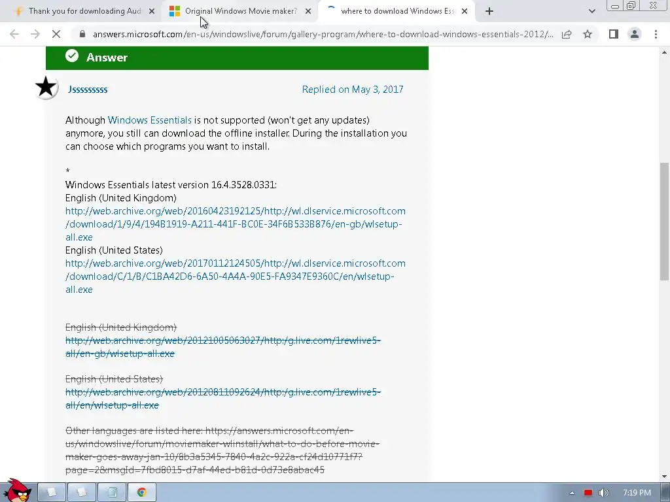Viewport: 670px width, 502px height.
Task: Open the notepad icon in taskbar
Action: coord(111,493)
